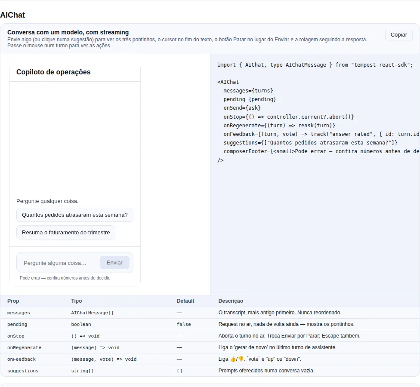This screenshot has width=420, height=387.
Task: Click the 'onRegenerate' prop name cell
Action: pyautogui.click(x=25, y=348)
